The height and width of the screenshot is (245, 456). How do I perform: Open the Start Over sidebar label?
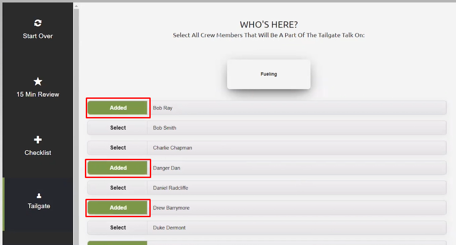(38, 36)
